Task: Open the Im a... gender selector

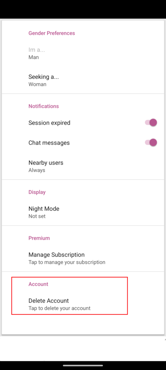Action: 83,53
